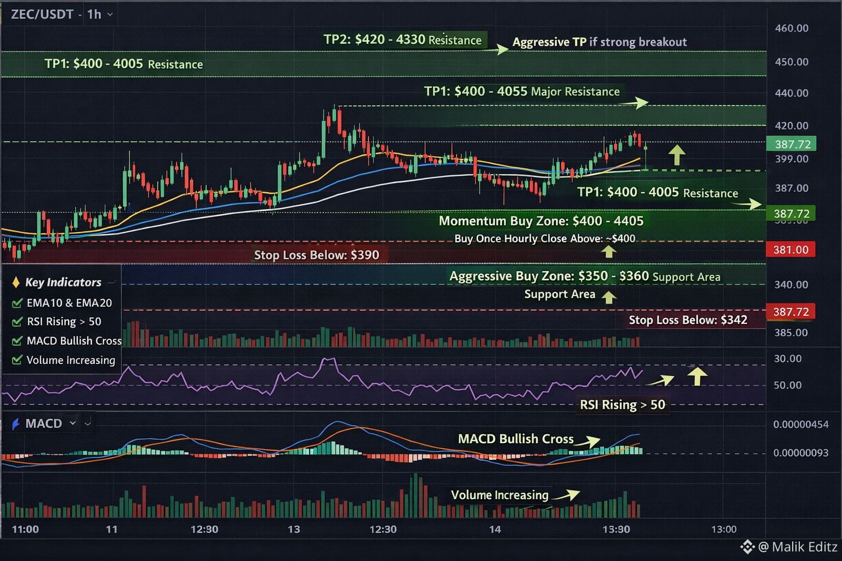Click the 399.00 price axis label
The height and width of the screenshot is (561, 842).
coord(792,159)
